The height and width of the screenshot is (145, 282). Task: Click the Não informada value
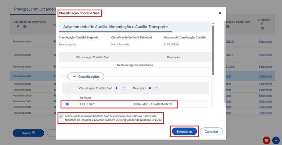(120, 45)
